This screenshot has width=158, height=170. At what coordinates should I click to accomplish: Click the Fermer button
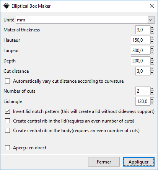coord(104,162)
